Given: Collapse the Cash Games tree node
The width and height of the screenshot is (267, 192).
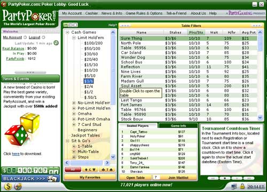Looking at the screenshot, I should [67, 33].
